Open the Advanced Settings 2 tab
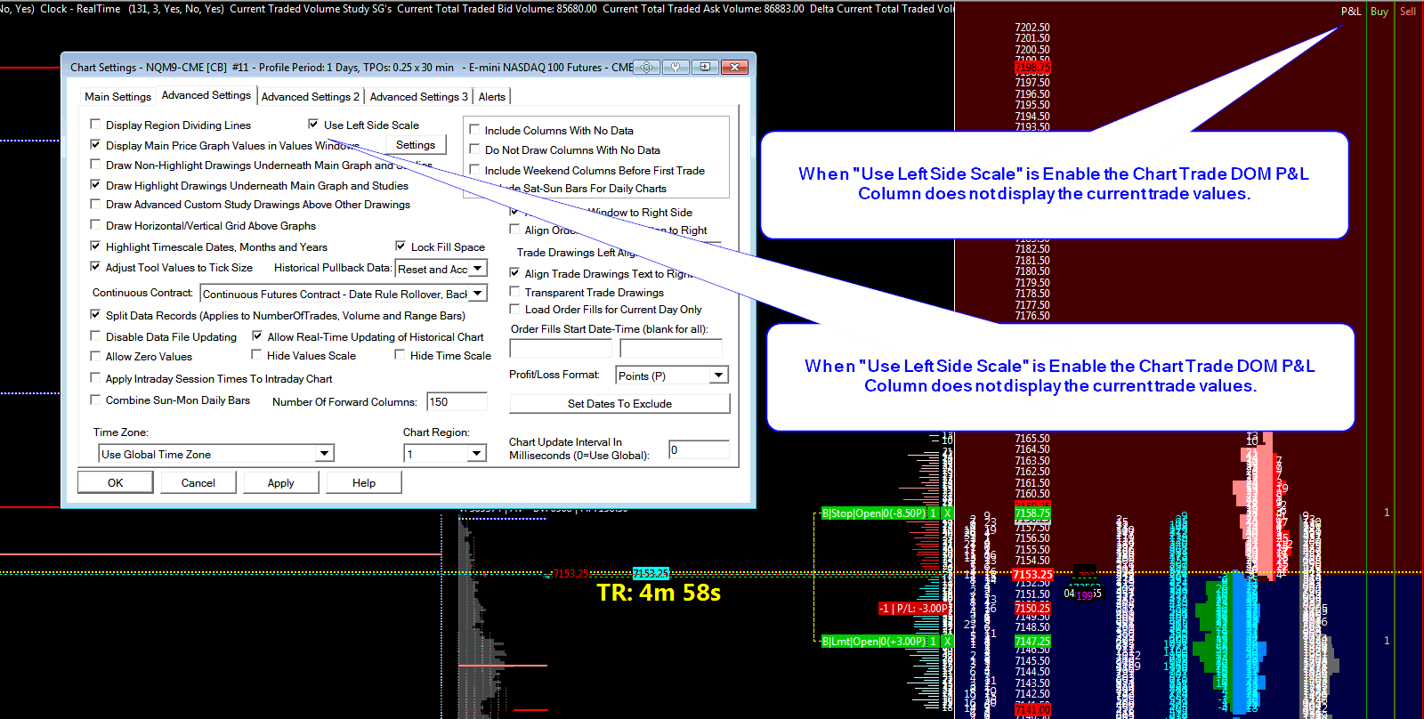The width and height of the screenshot is (1424, 719). tap(311, 96)
